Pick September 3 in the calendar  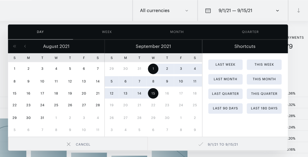(181, 69)
